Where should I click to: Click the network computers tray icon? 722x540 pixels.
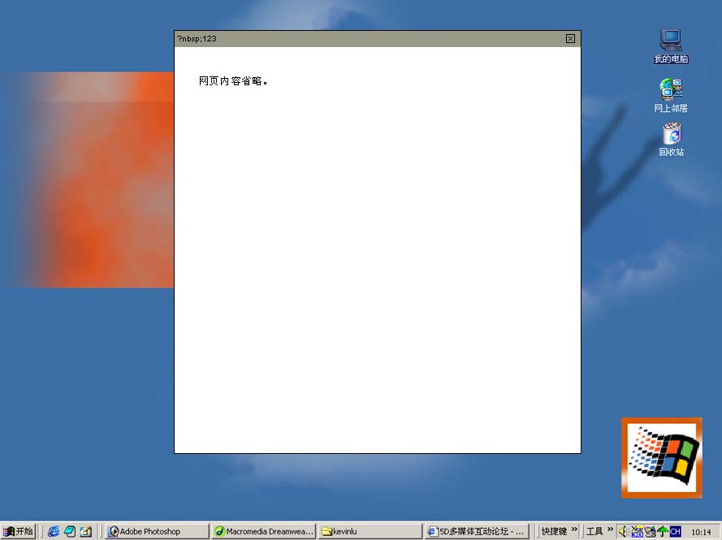650,531
